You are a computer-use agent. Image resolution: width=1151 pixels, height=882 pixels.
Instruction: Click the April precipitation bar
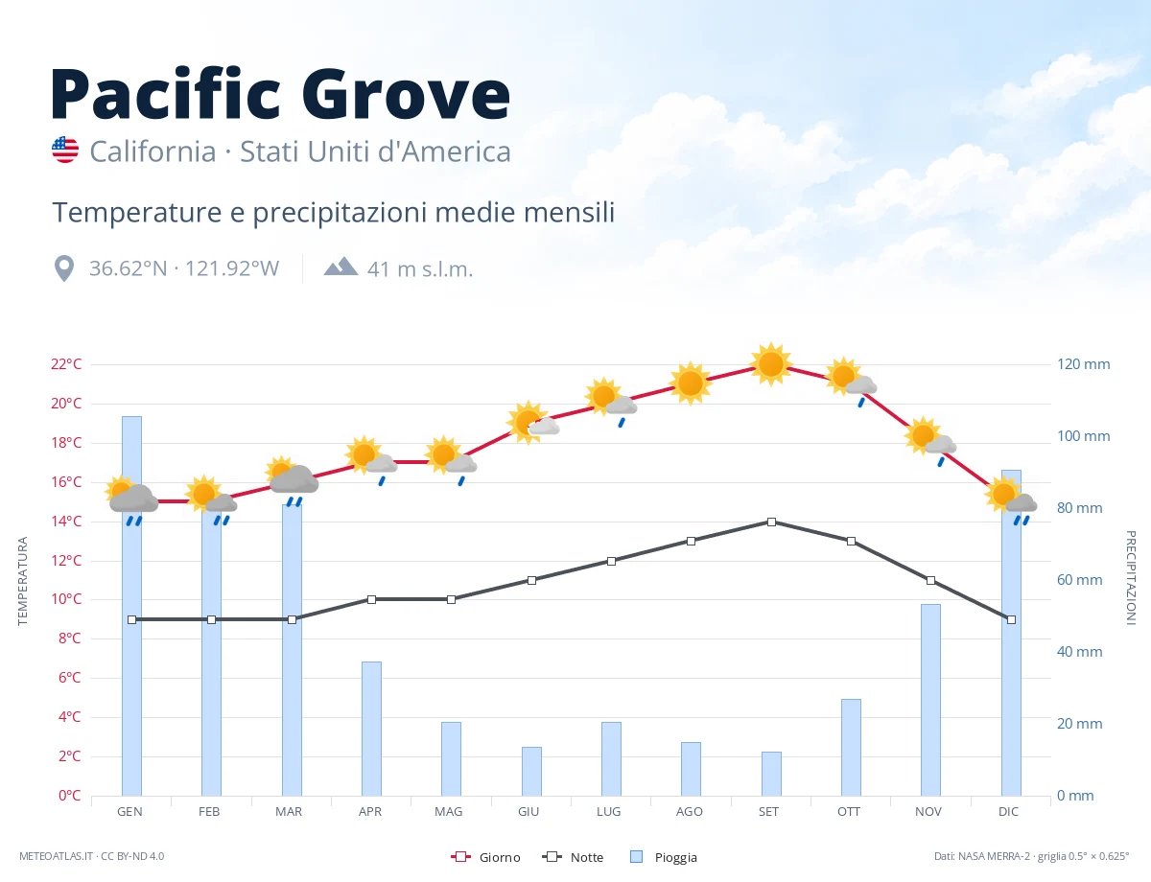point(371,729)
